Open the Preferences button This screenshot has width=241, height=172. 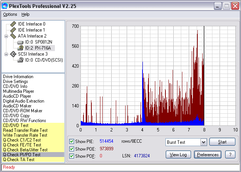click(208, 155)
